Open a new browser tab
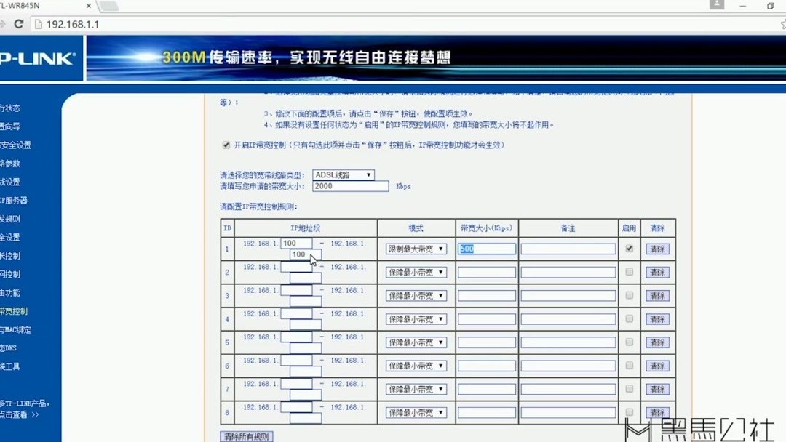 coord(108,7)
